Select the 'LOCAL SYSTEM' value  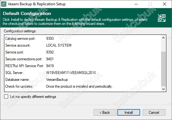[59, 45]
